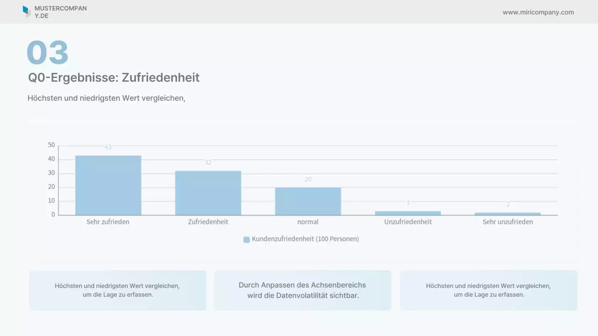Open the value axis by clicking '50'
Viewport: 598px width, 336px height.
[x=52, y=145]
